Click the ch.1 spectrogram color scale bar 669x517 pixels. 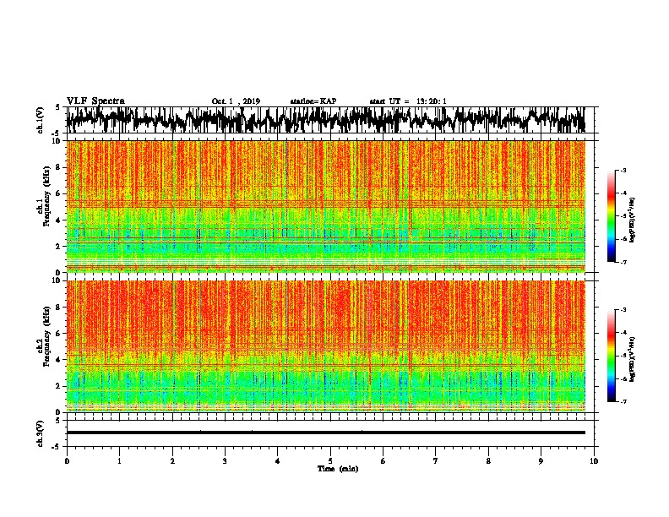(611, 216)
